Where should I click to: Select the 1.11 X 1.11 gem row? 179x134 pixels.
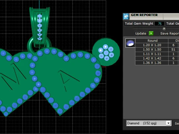coord(157,54)
